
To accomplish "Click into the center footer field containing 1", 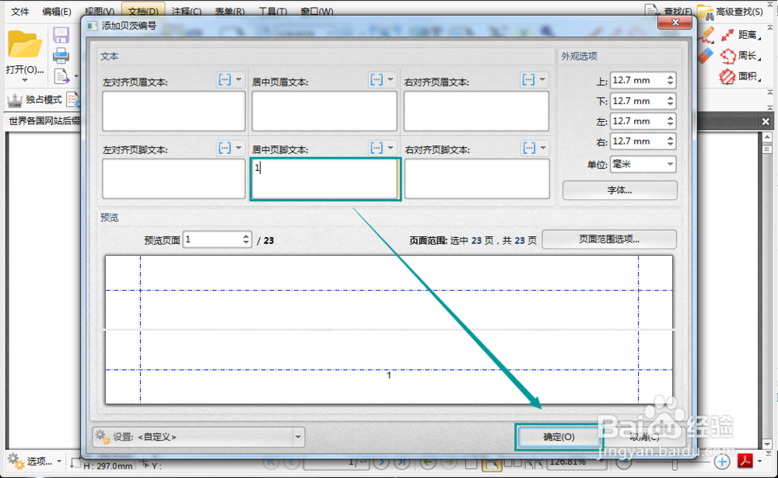I will 325,179.
